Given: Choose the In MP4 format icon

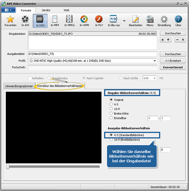Looking at the screenshot, I should click(55, 21).
